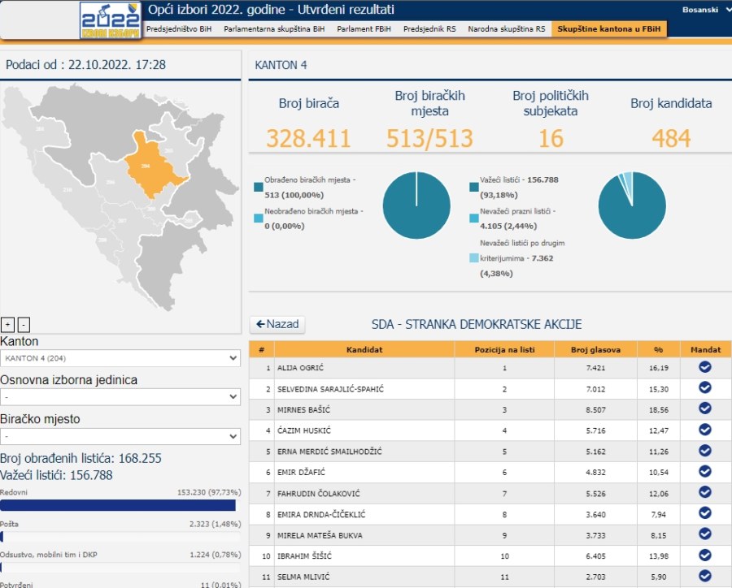Screen dimensions: 732x588
Task: Click the valid ballots pie chart
Action: point(631,205)
